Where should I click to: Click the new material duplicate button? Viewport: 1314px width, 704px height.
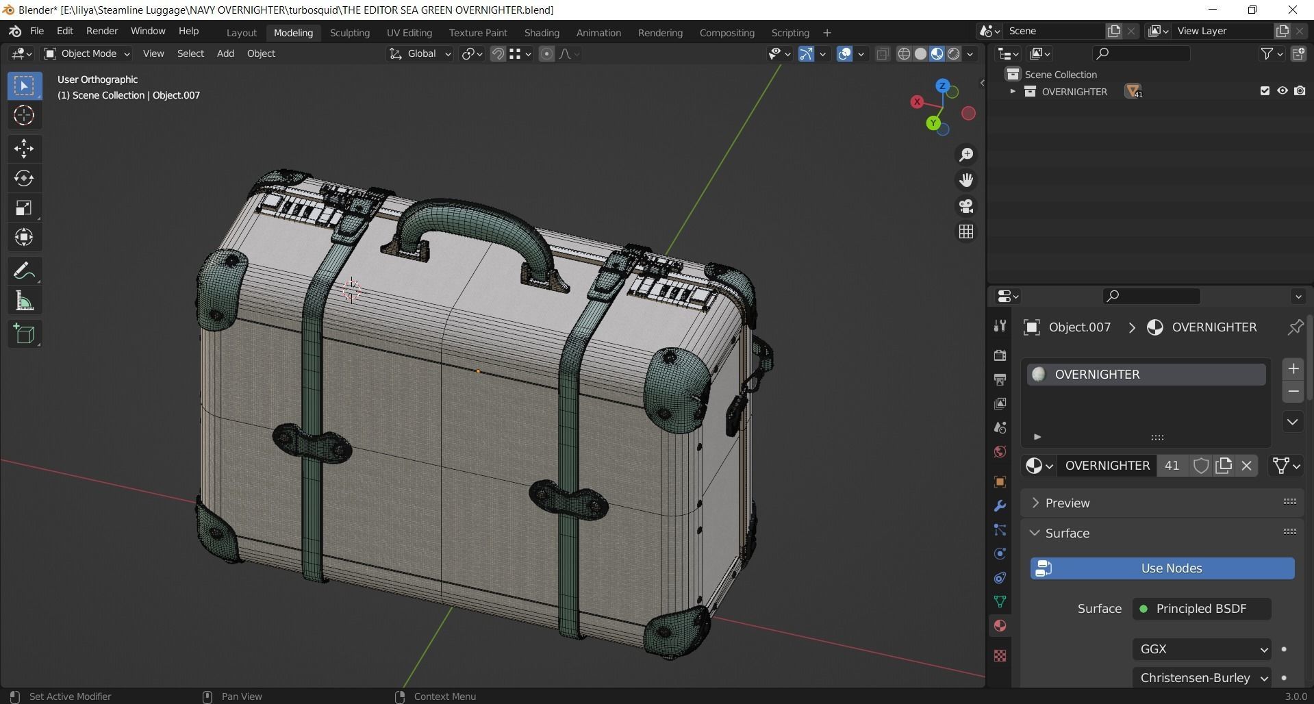pos(1224,466)
